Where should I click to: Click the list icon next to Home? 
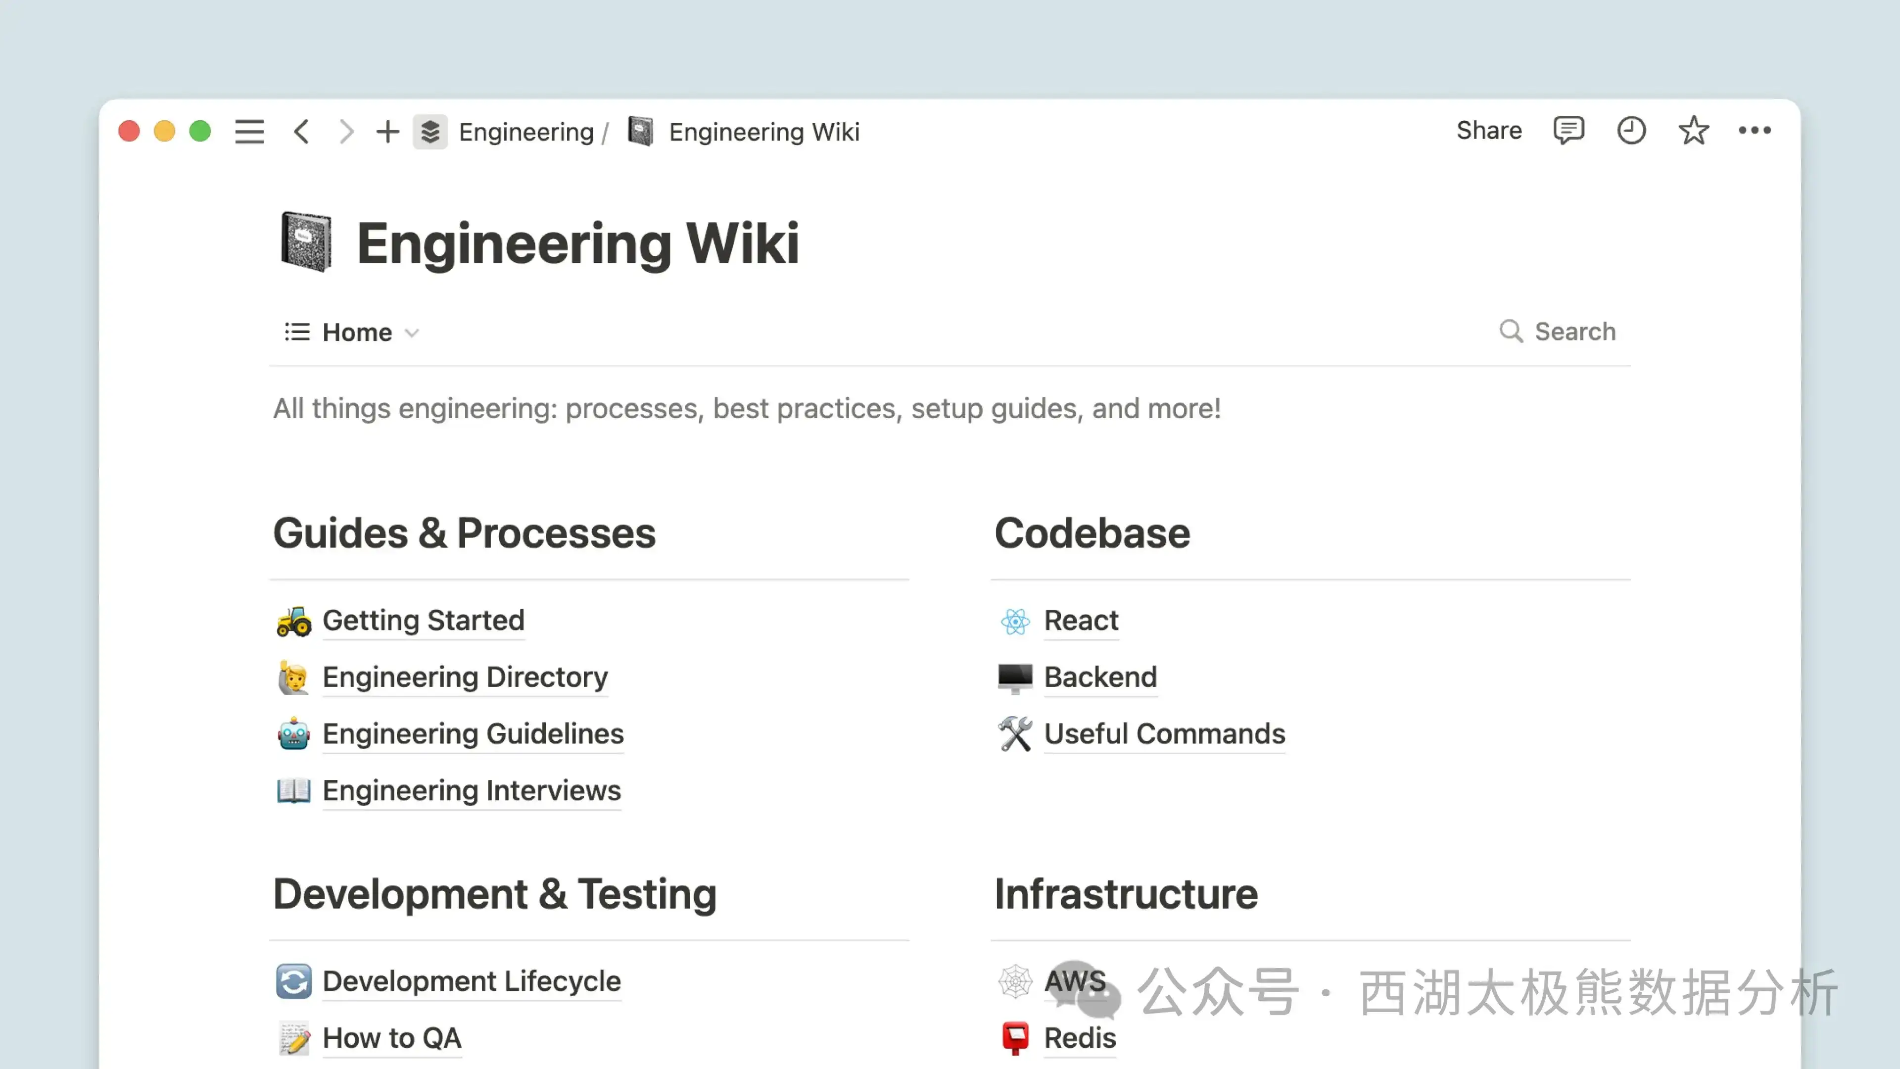click(x=296, y=332)
